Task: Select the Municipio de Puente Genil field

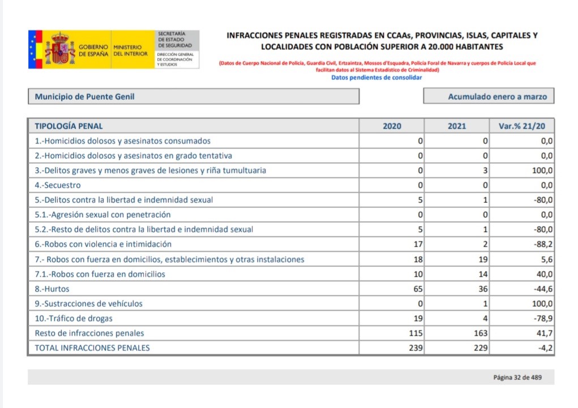Action: 193,96
